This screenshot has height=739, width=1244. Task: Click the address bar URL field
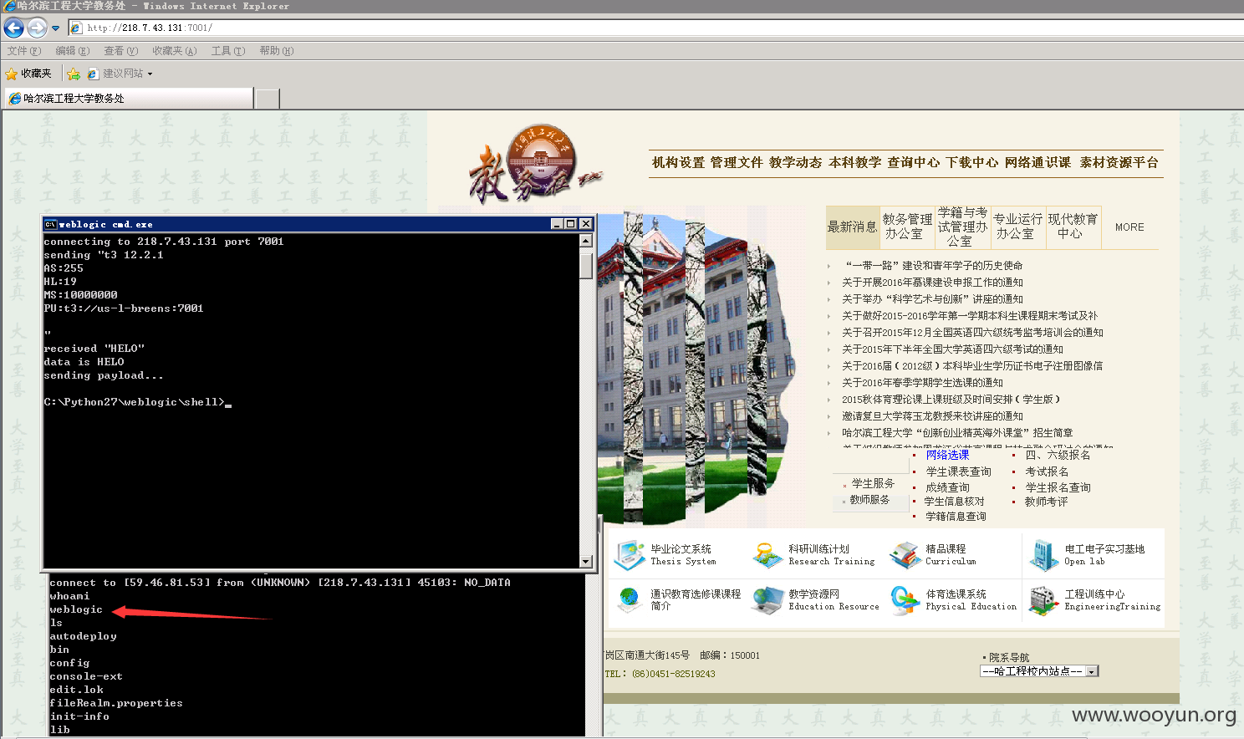(652, 28)
